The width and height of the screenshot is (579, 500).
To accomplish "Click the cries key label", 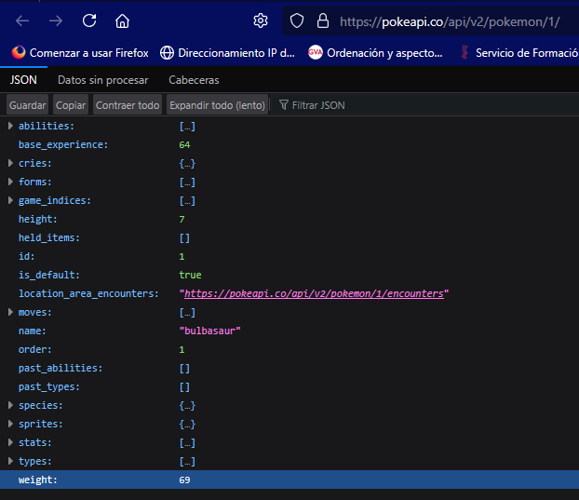I will [35, 163].
